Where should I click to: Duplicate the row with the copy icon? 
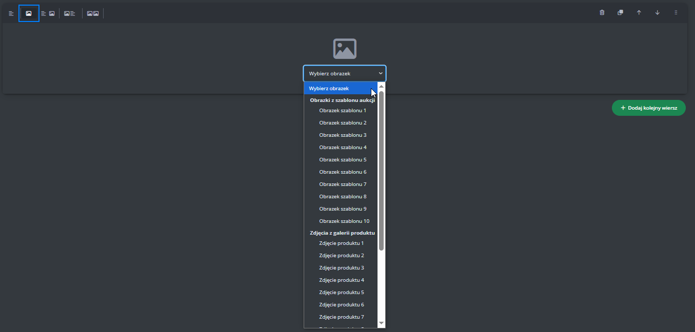click(620, 13)
